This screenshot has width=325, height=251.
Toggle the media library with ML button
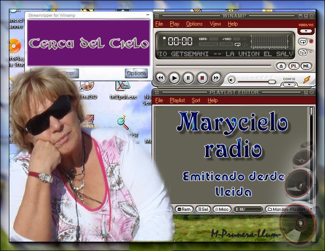(x=306, y=66)
